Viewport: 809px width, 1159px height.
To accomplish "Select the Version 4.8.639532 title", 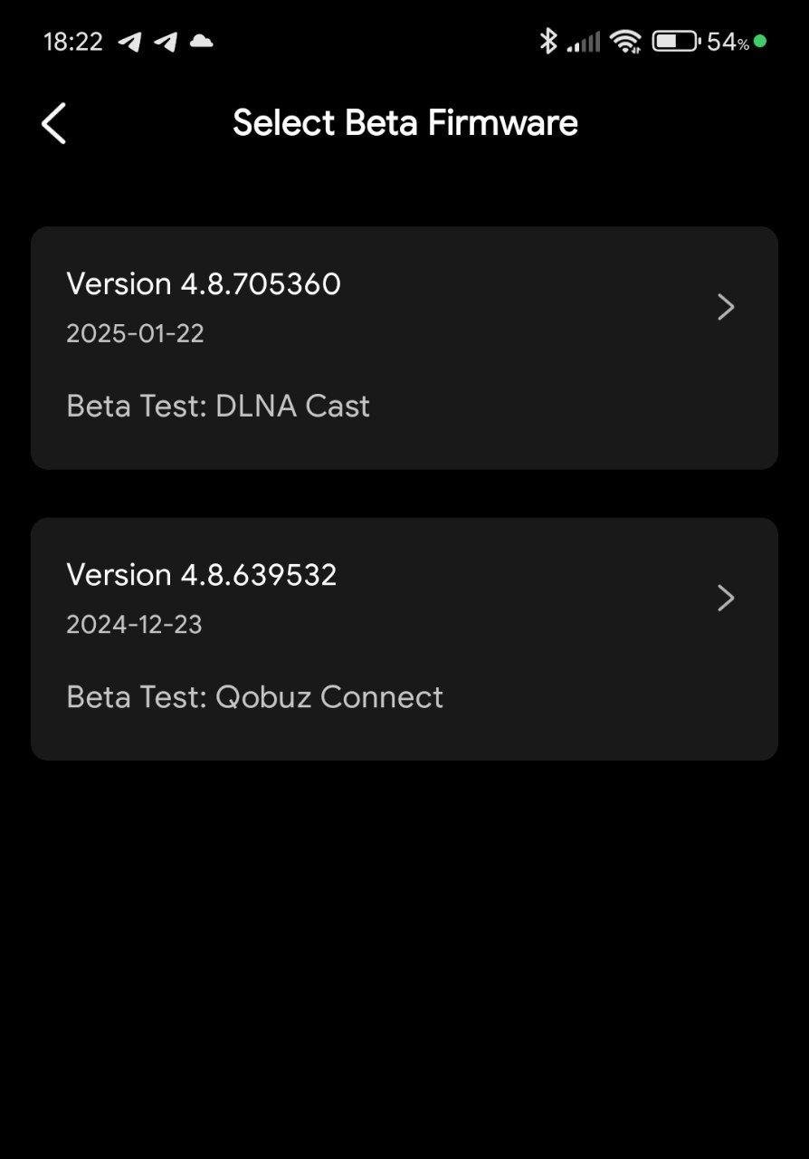I will click(202, 575).
